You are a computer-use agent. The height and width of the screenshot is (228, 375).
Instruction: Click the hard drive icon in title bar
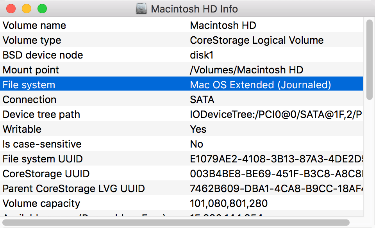coord(141,9)
